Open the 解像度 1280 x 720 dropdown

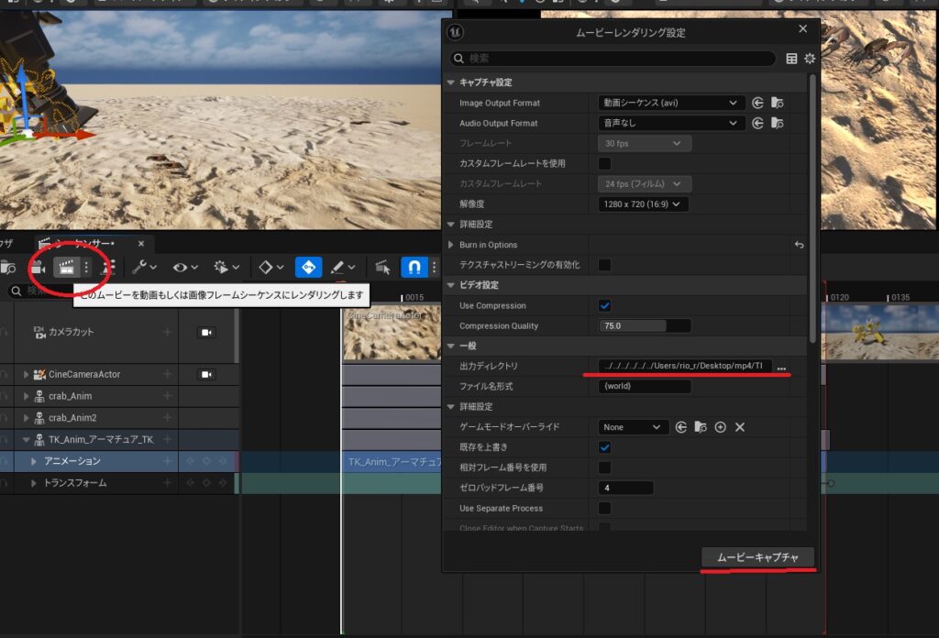[x=643, y=204]
